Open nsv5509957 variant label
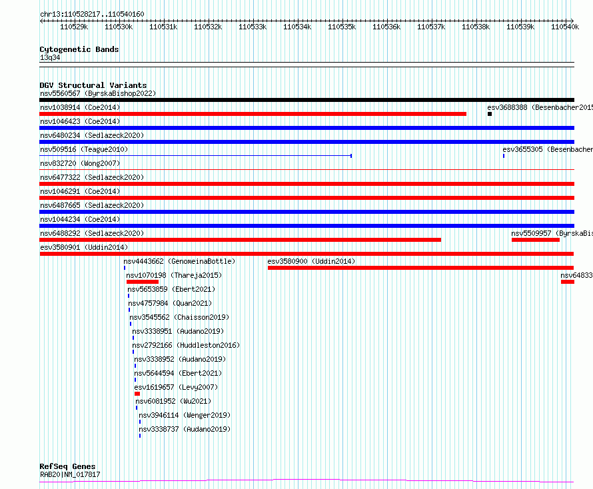 point(552,233)
